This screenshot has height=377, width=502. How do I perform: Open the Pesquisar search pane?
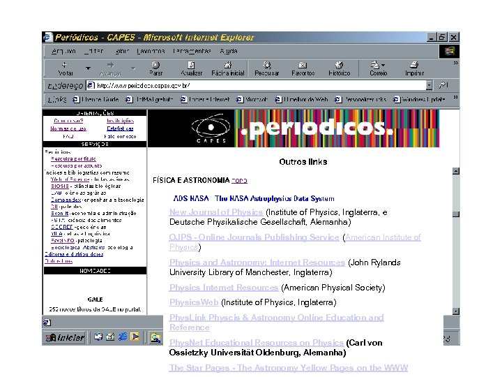tap(266, 69)
